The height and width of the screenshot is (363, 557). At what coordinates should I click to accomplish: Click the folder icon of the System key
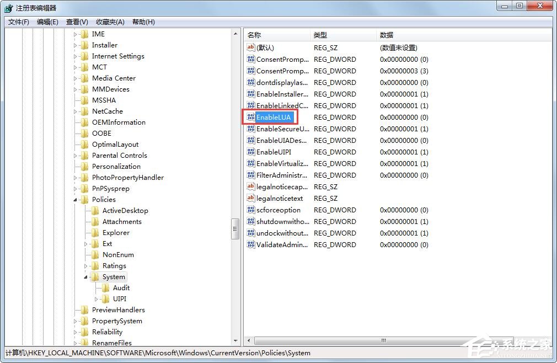tap(95, 276)
